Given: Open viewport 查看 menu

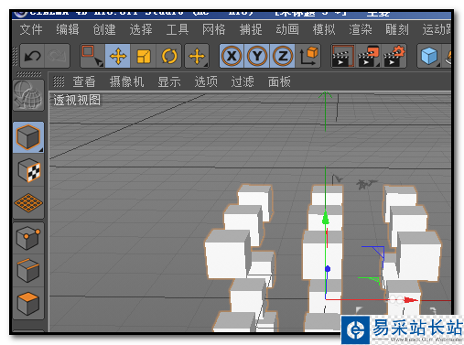Looking at the screenshot, I should pos(84,81).
